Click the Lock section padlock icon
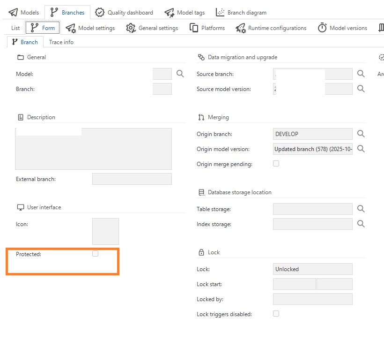 tap(201, 252)
